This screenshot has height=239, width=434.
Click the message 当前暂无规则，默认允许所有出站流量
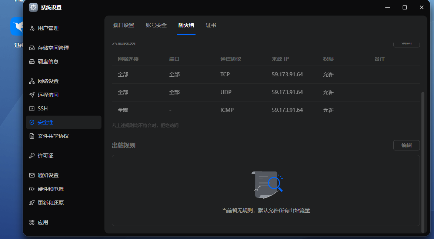[266, 210]
